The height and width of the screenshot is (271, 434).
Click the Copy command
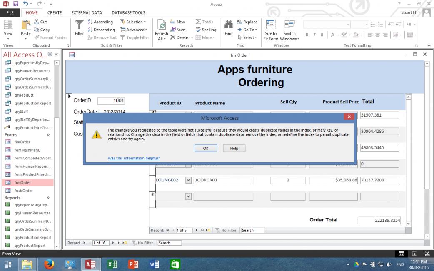(42, 30)
